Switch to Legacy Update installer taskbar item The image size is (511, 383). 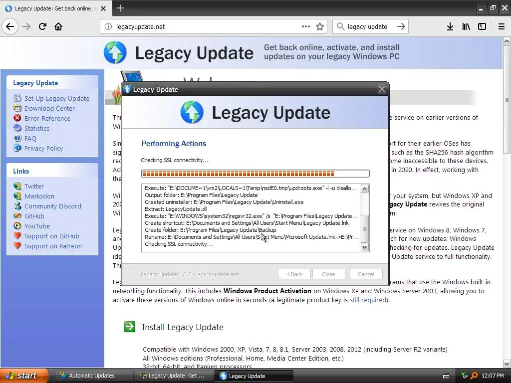tap(254, 376)
